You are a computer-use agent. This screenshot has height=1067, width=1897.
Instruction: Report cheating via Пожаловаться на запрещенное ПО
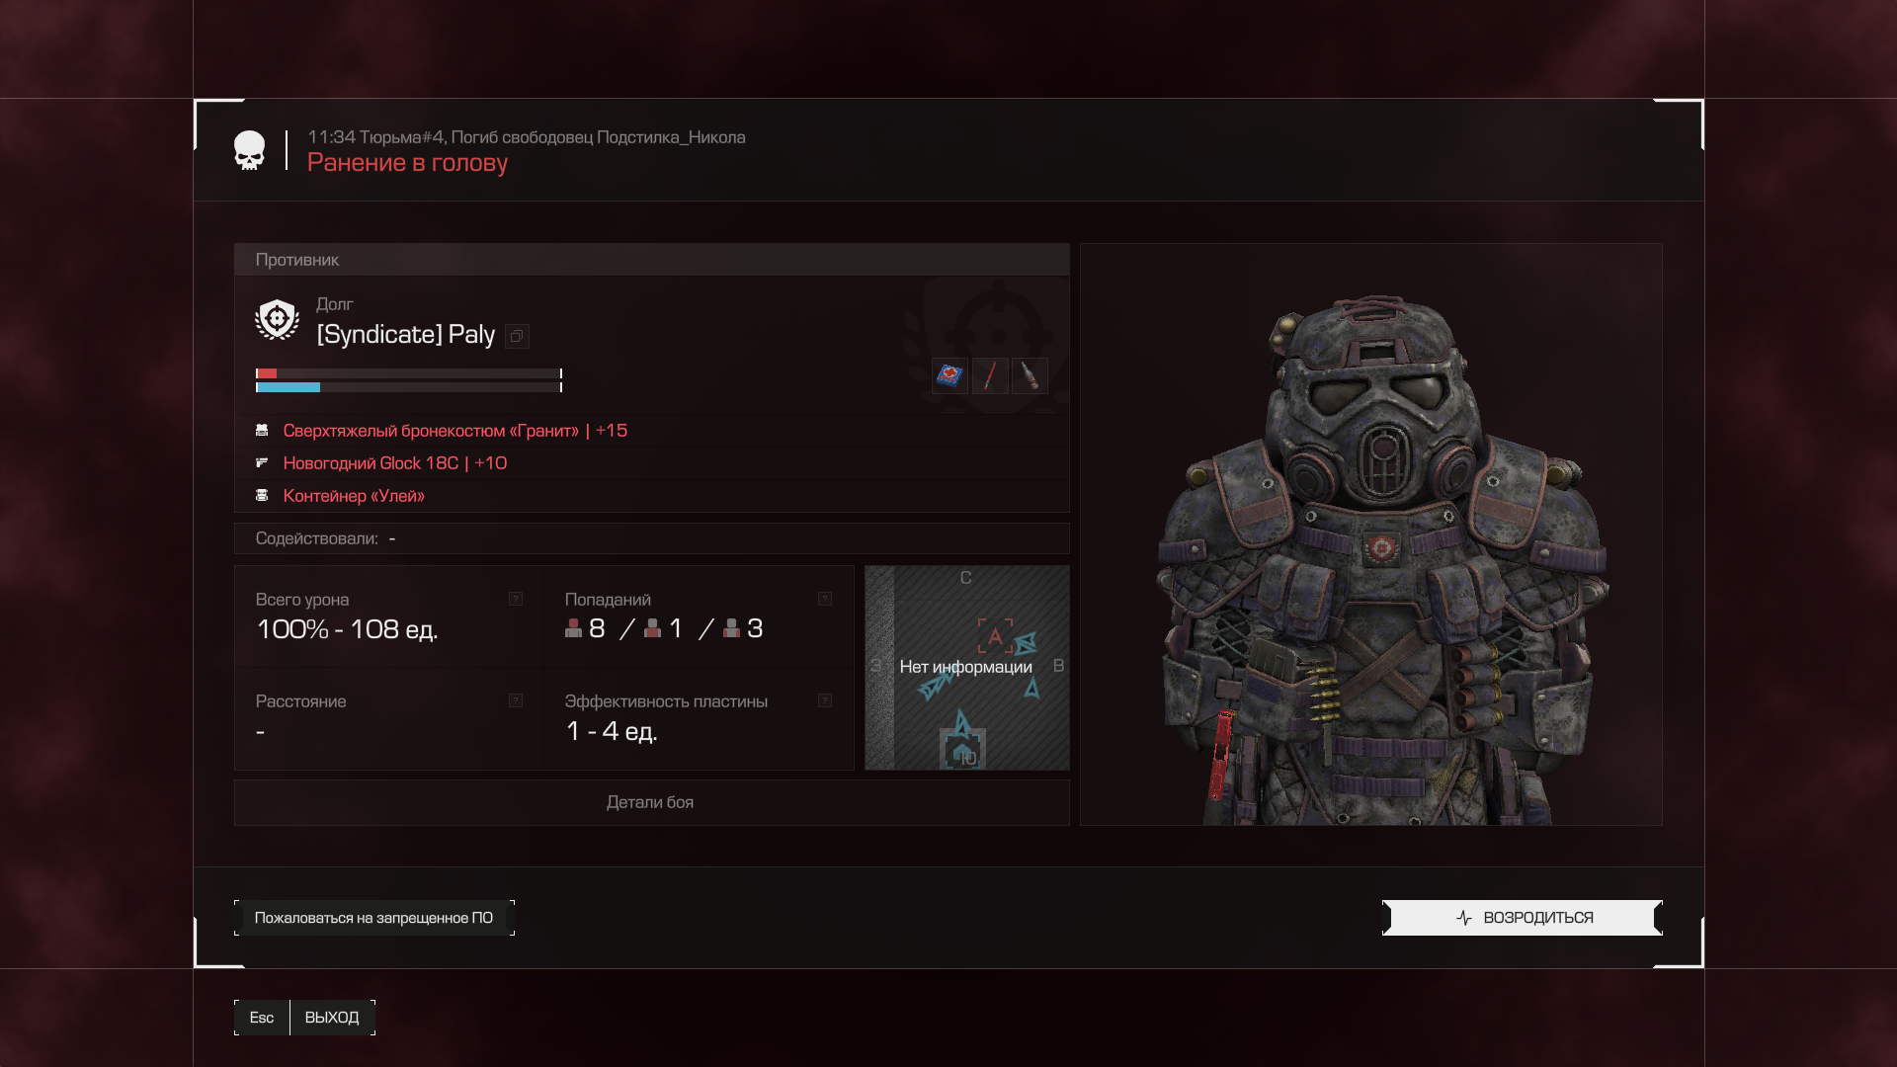[x=374, y=918]
